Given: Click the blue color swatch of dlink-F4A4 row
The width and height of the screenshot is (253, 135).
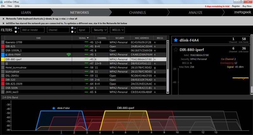Looking at the screenshot, I should 3,55.
